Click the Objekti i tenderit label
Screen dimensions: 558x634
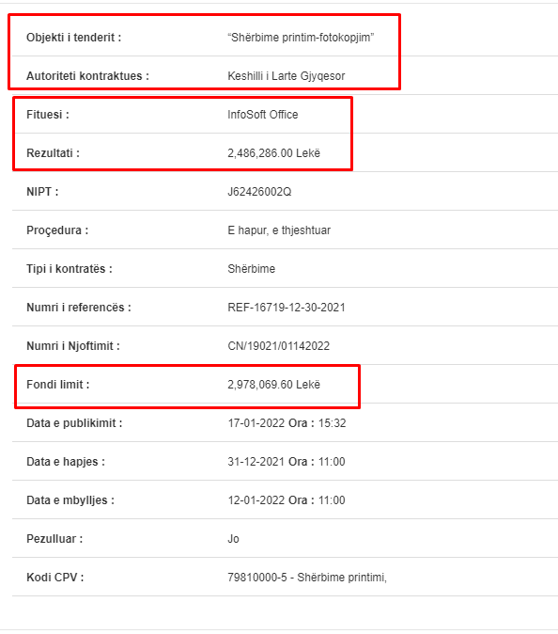click(74, 38)
